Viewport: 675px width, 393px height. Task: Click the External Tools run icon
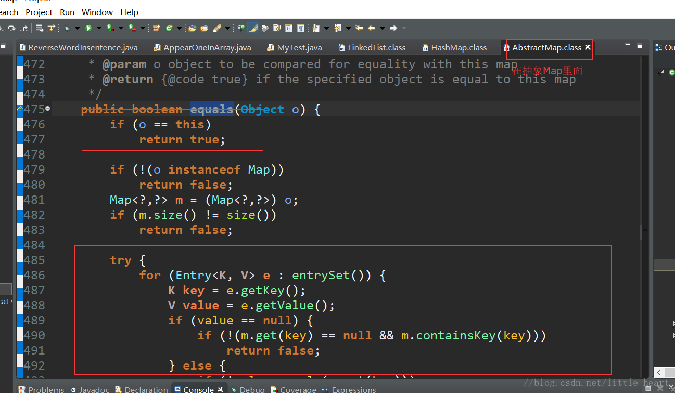(132, 28)
